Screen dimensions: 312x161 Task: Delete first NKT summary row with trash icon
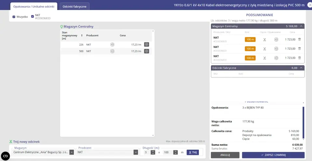[x=299, y=39]
